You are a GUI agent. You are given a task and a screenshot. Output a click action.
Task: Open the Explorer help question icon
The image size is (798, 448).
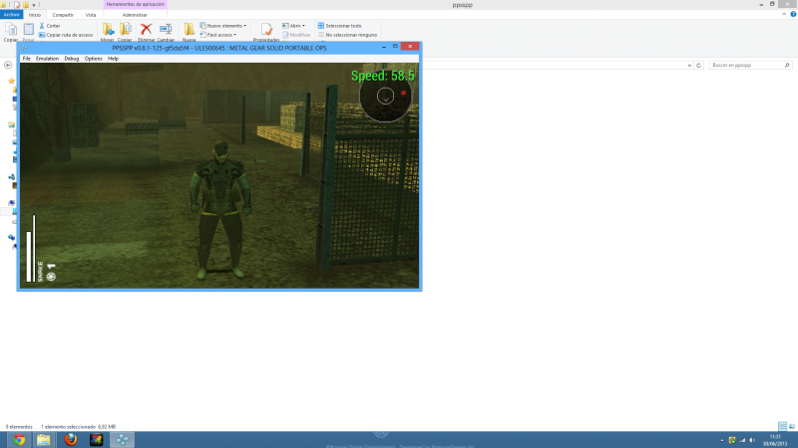click(793, 14)
